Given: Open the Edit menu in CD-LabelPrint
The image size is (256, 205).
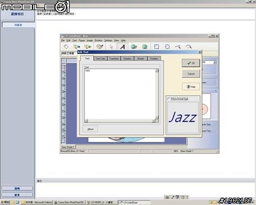Looking at the screenshot, I should click(x=68, y=41).
